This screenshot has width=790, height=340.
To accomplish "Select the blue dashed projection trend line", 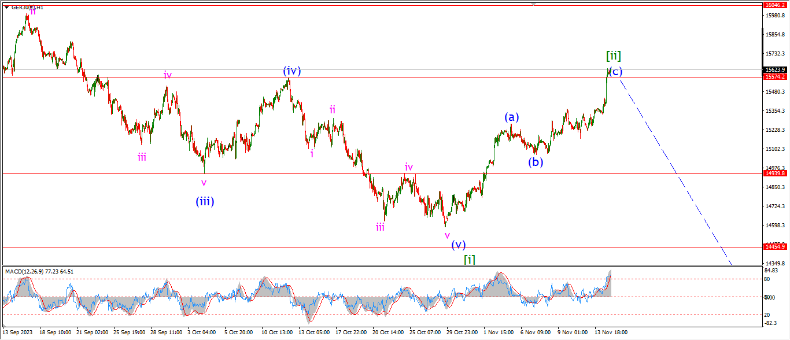I will [675, 172].
